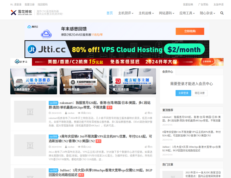The image size is (231, 178).
Task: Click the 新罗云 logo in red banner
Action: (21, 62)
